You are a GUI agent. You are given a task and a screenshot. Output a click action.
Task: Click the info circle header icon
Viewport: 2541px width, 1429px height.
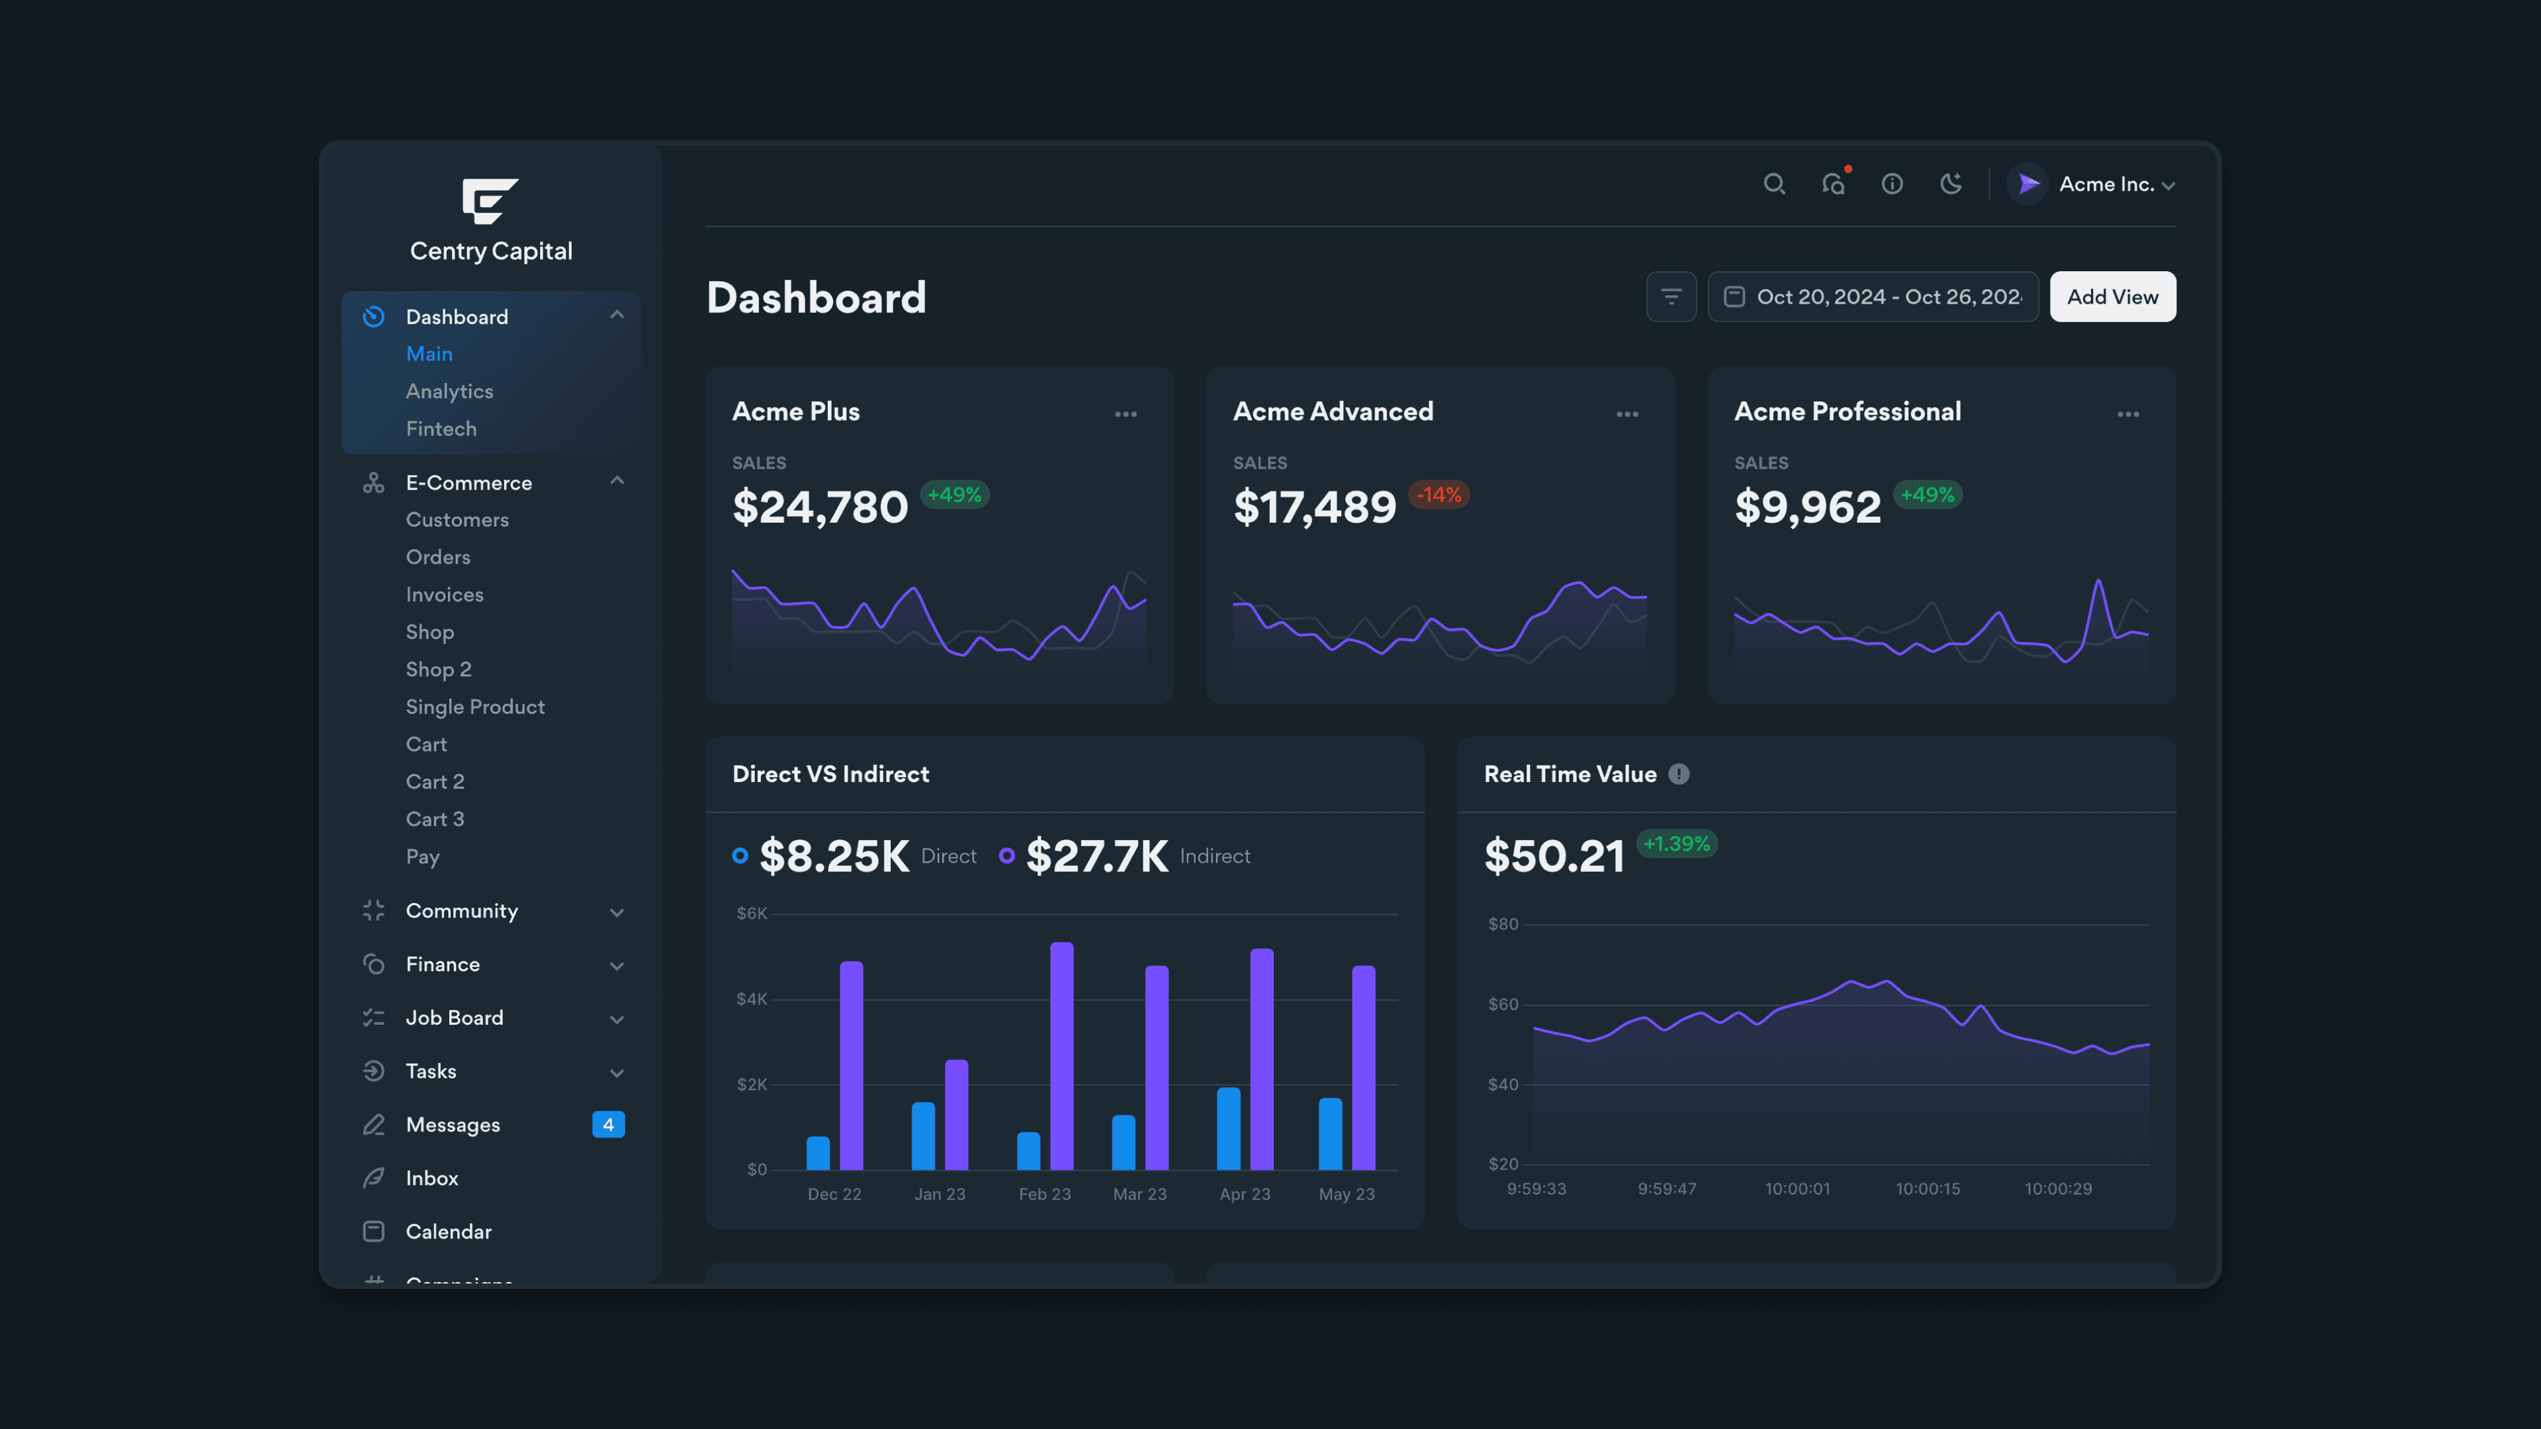tap(1892, 185)
